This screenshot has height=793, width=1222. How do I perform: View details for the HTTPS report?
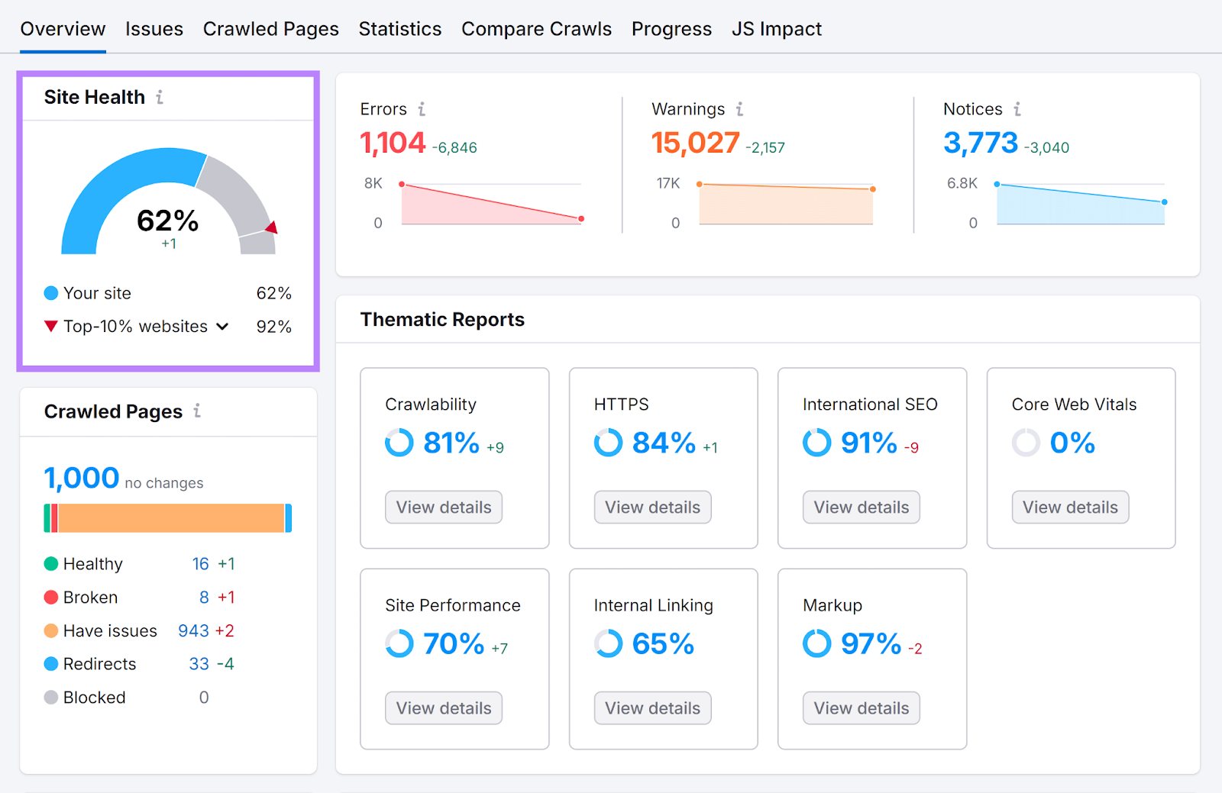[x=652, y=507]
